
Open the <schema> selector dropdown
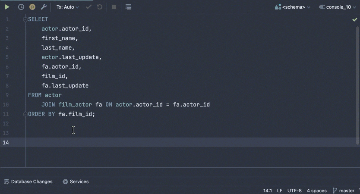coord(293,7)
